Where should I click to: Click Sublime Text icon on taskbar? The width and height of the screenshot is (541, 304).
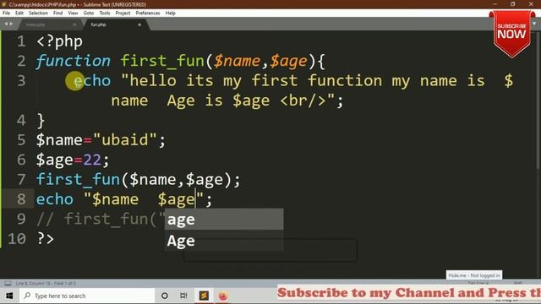tap(204, 296)
